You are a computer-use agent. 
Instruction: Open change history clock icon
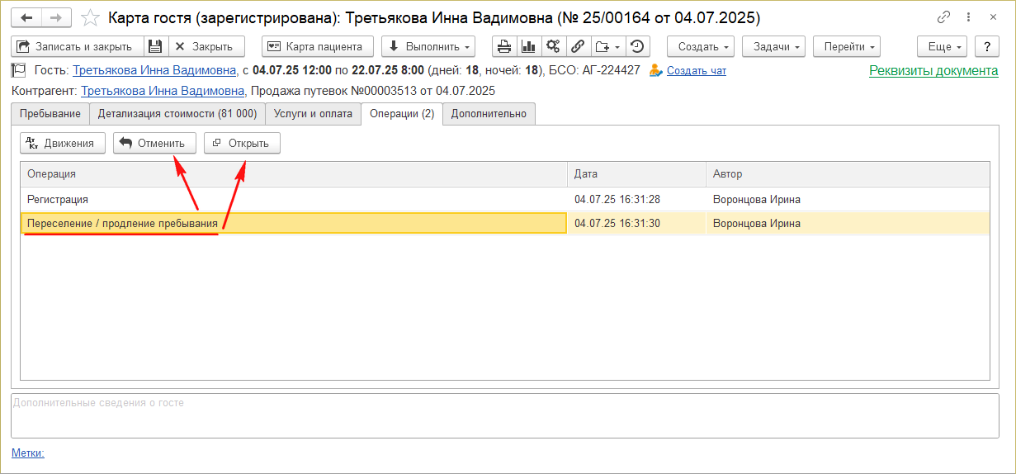(x=637, y=47)
